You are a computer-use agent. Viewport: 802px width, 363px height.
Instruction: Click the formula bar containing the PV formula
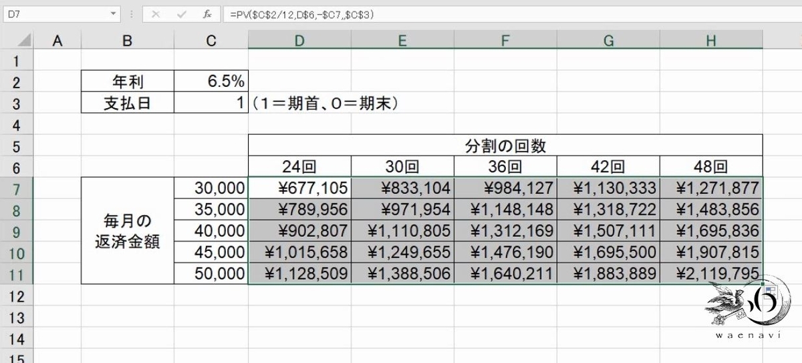[x=511, y=13]
